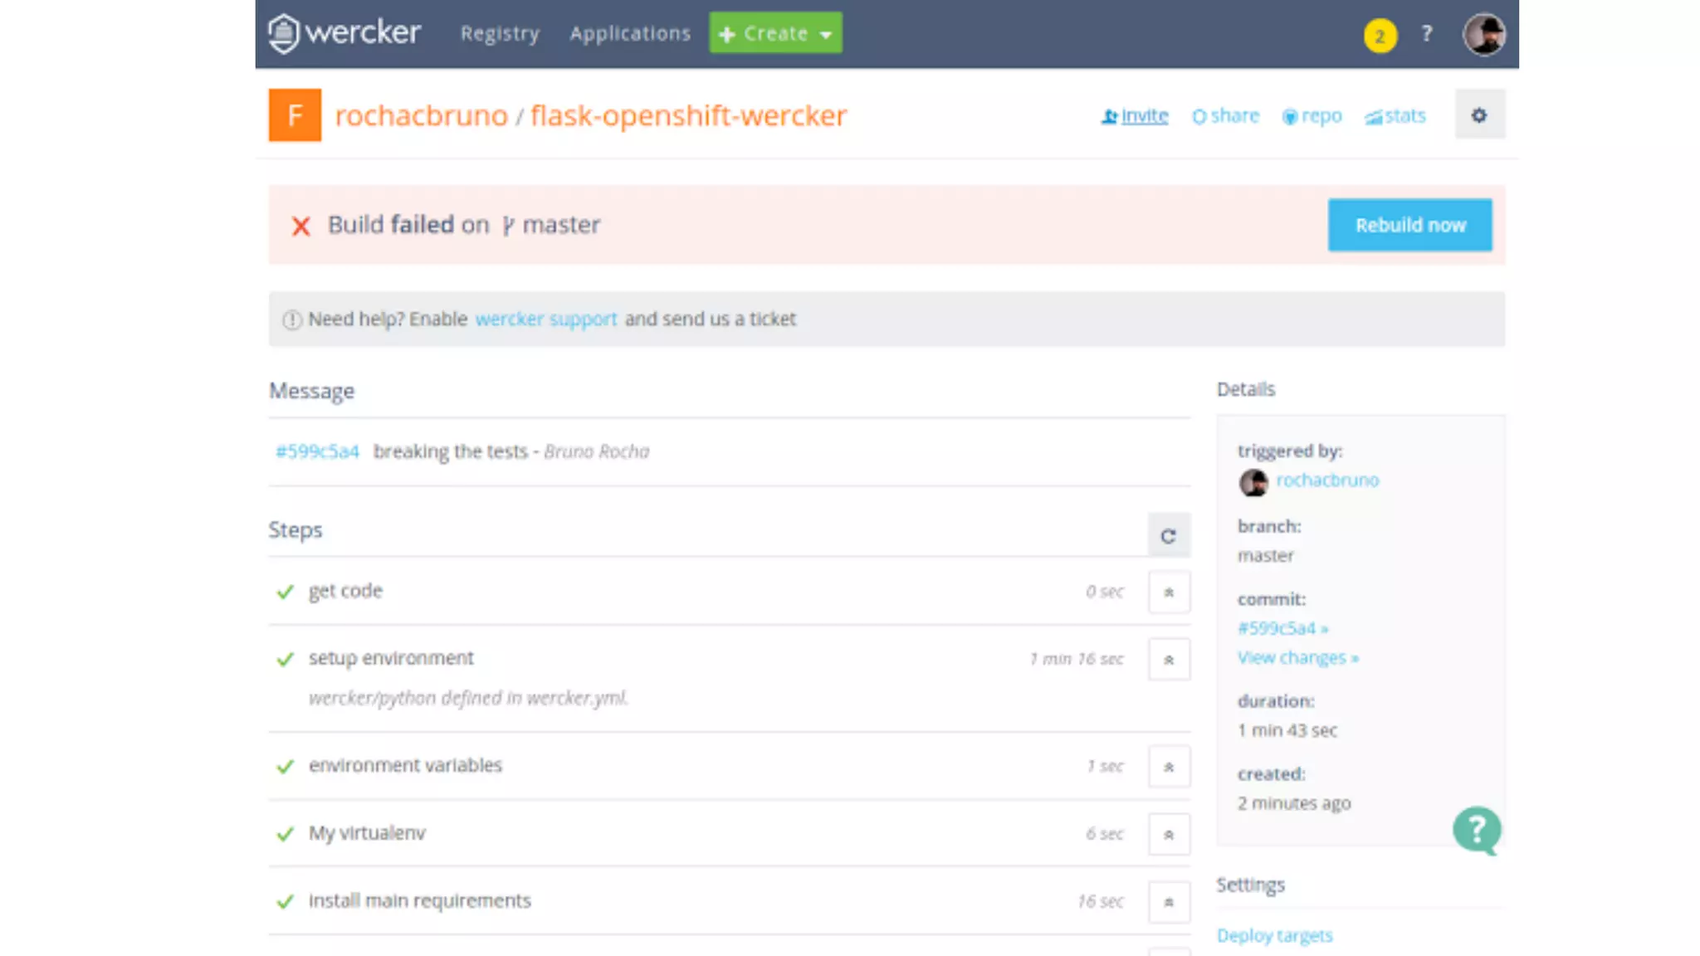This screenshot has height=956, width=1700.
Task: Open the green help chat bubble
Action: (1477, 829)
